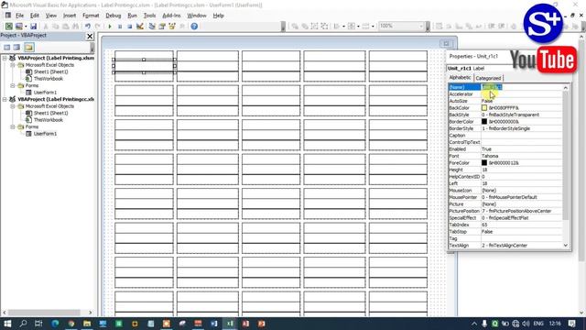Click the ForeColor black color swatch
This screenshot has height=330, width=586.
pos(484,163)
